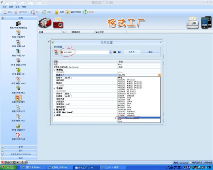Viewport: 213px width, 170px height.
Task: Pick the 所有 转到 RMVB icon
Action: coord(18,61)
